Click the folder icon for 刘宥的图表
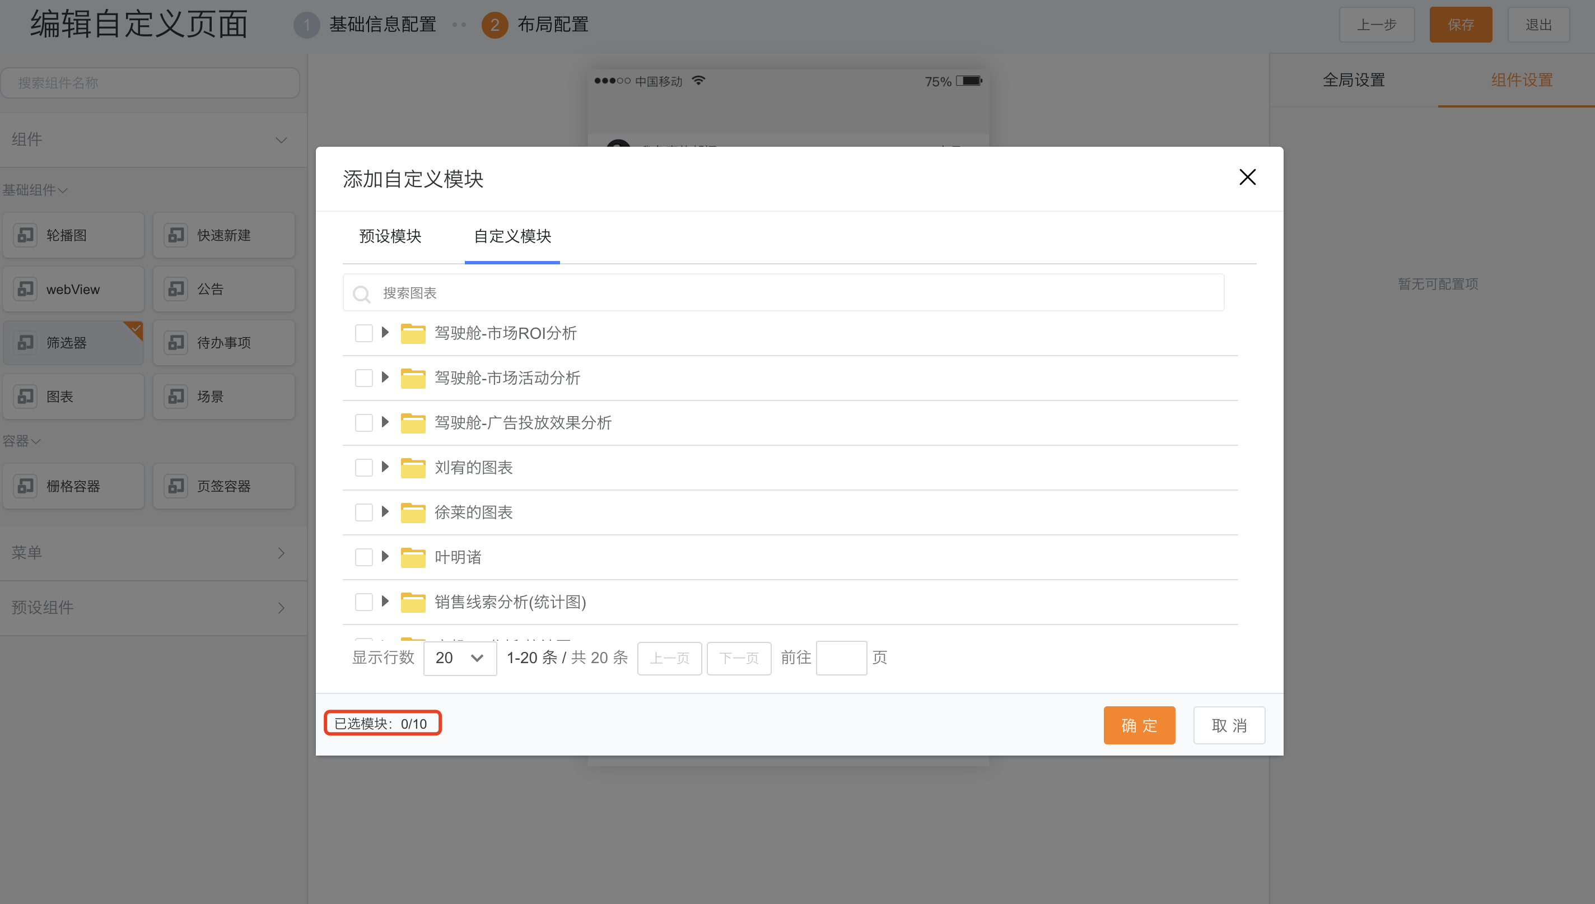This screenshot has width=1595, height=904. coord(413,468)
